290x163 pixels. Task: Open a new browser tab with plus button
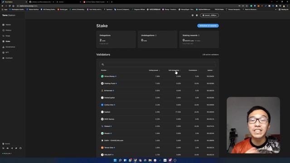tap(112, 2)
